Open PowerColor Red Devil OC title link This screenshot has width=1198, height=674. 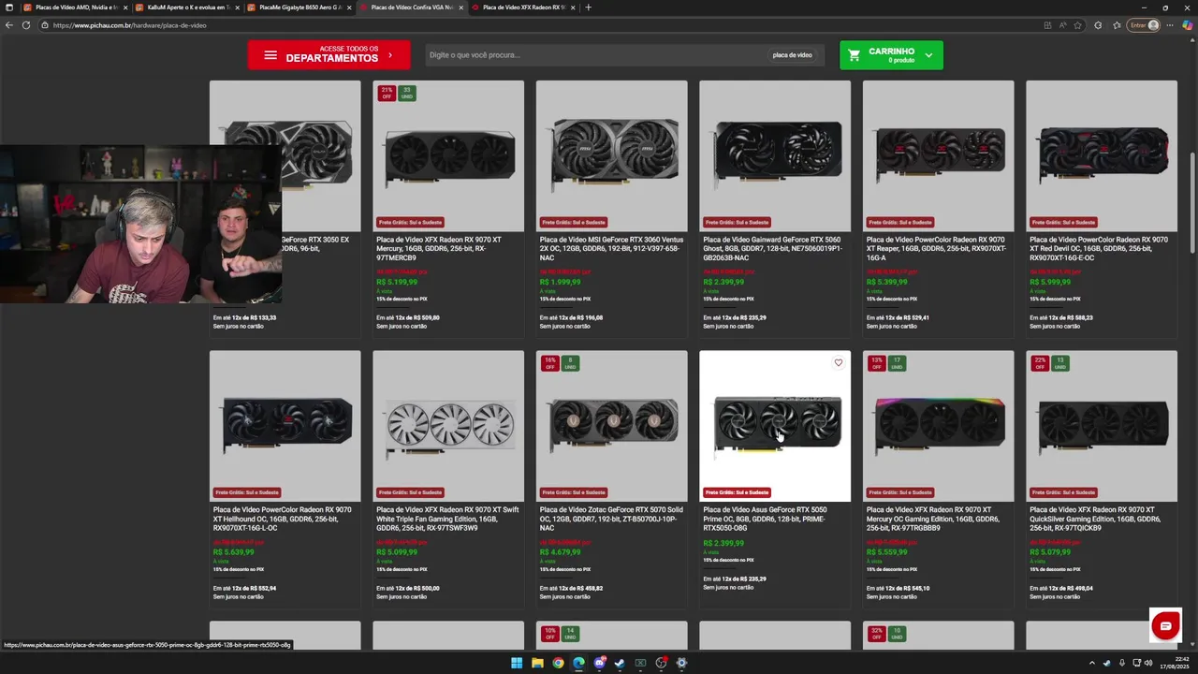click(x=1099, y=248)
